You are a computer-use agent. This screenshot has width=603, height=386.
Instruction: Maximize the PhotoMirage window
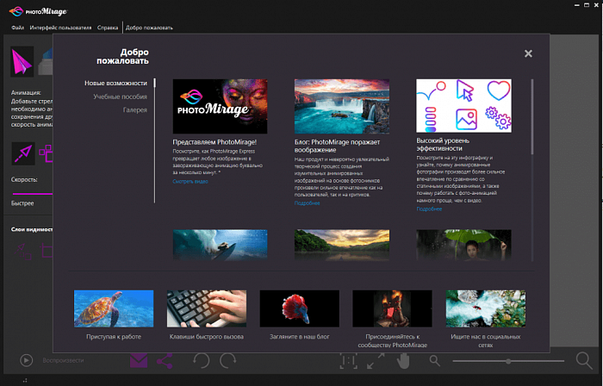pos(587,5)
